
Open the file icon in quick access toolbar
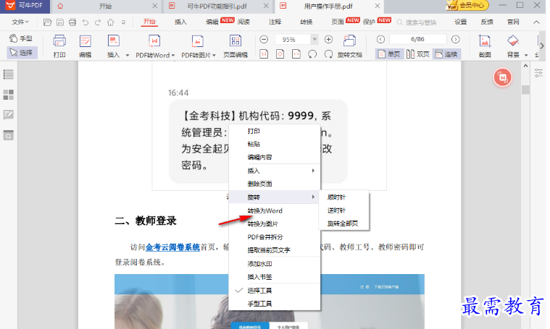coord(47,22)
